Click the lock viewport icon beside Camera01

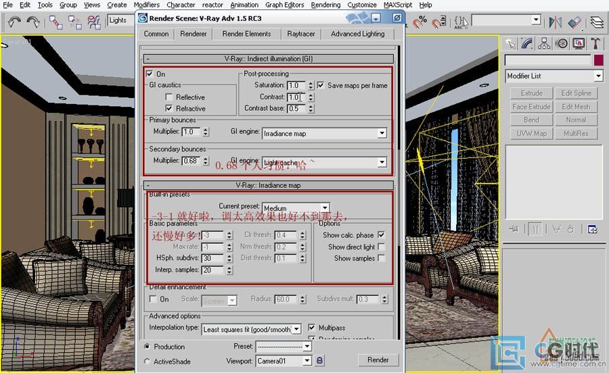click(x=319, y=361)
